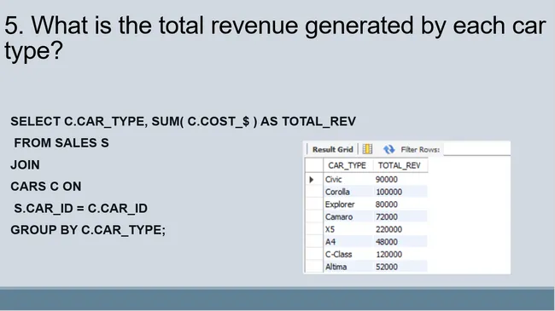Image resolution: width=555 pixels, height=311 pixels.
Task: Click the S.CAR_ID = C.CAR_ID line
Action: click(81, 208)
